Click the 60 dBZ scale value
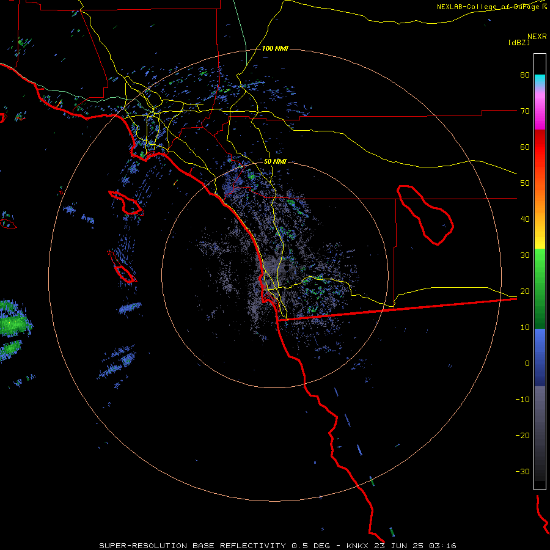550x550 pixels. (525, 147)
